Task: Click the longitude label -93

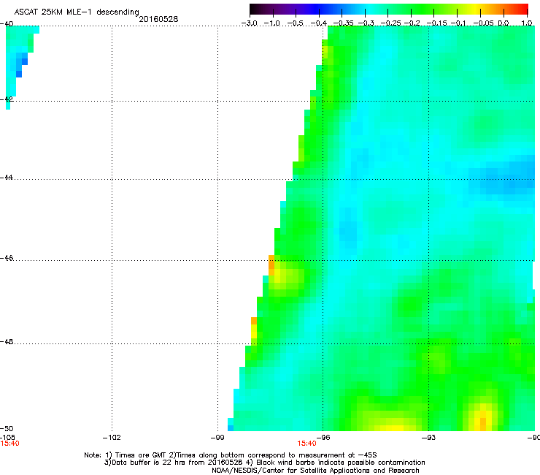Action: 429,438
